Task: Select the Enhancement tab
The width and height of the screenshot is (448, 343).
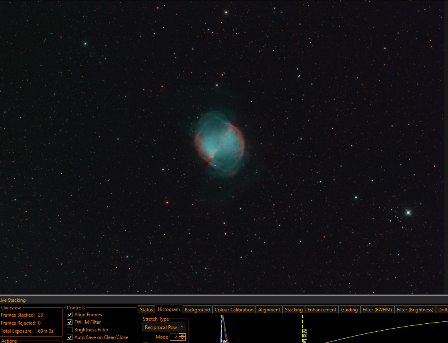Action: pos(322,310)
